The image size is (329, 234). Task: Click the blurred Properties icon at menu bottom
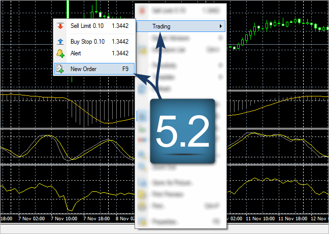coord(143,222)
